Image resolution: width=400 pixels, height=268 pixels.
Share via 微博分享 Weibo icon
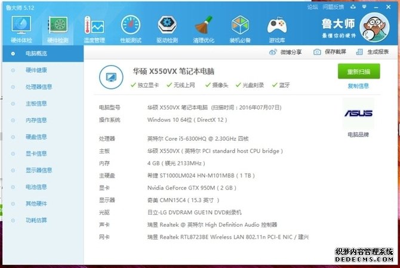tap(286, 52)
